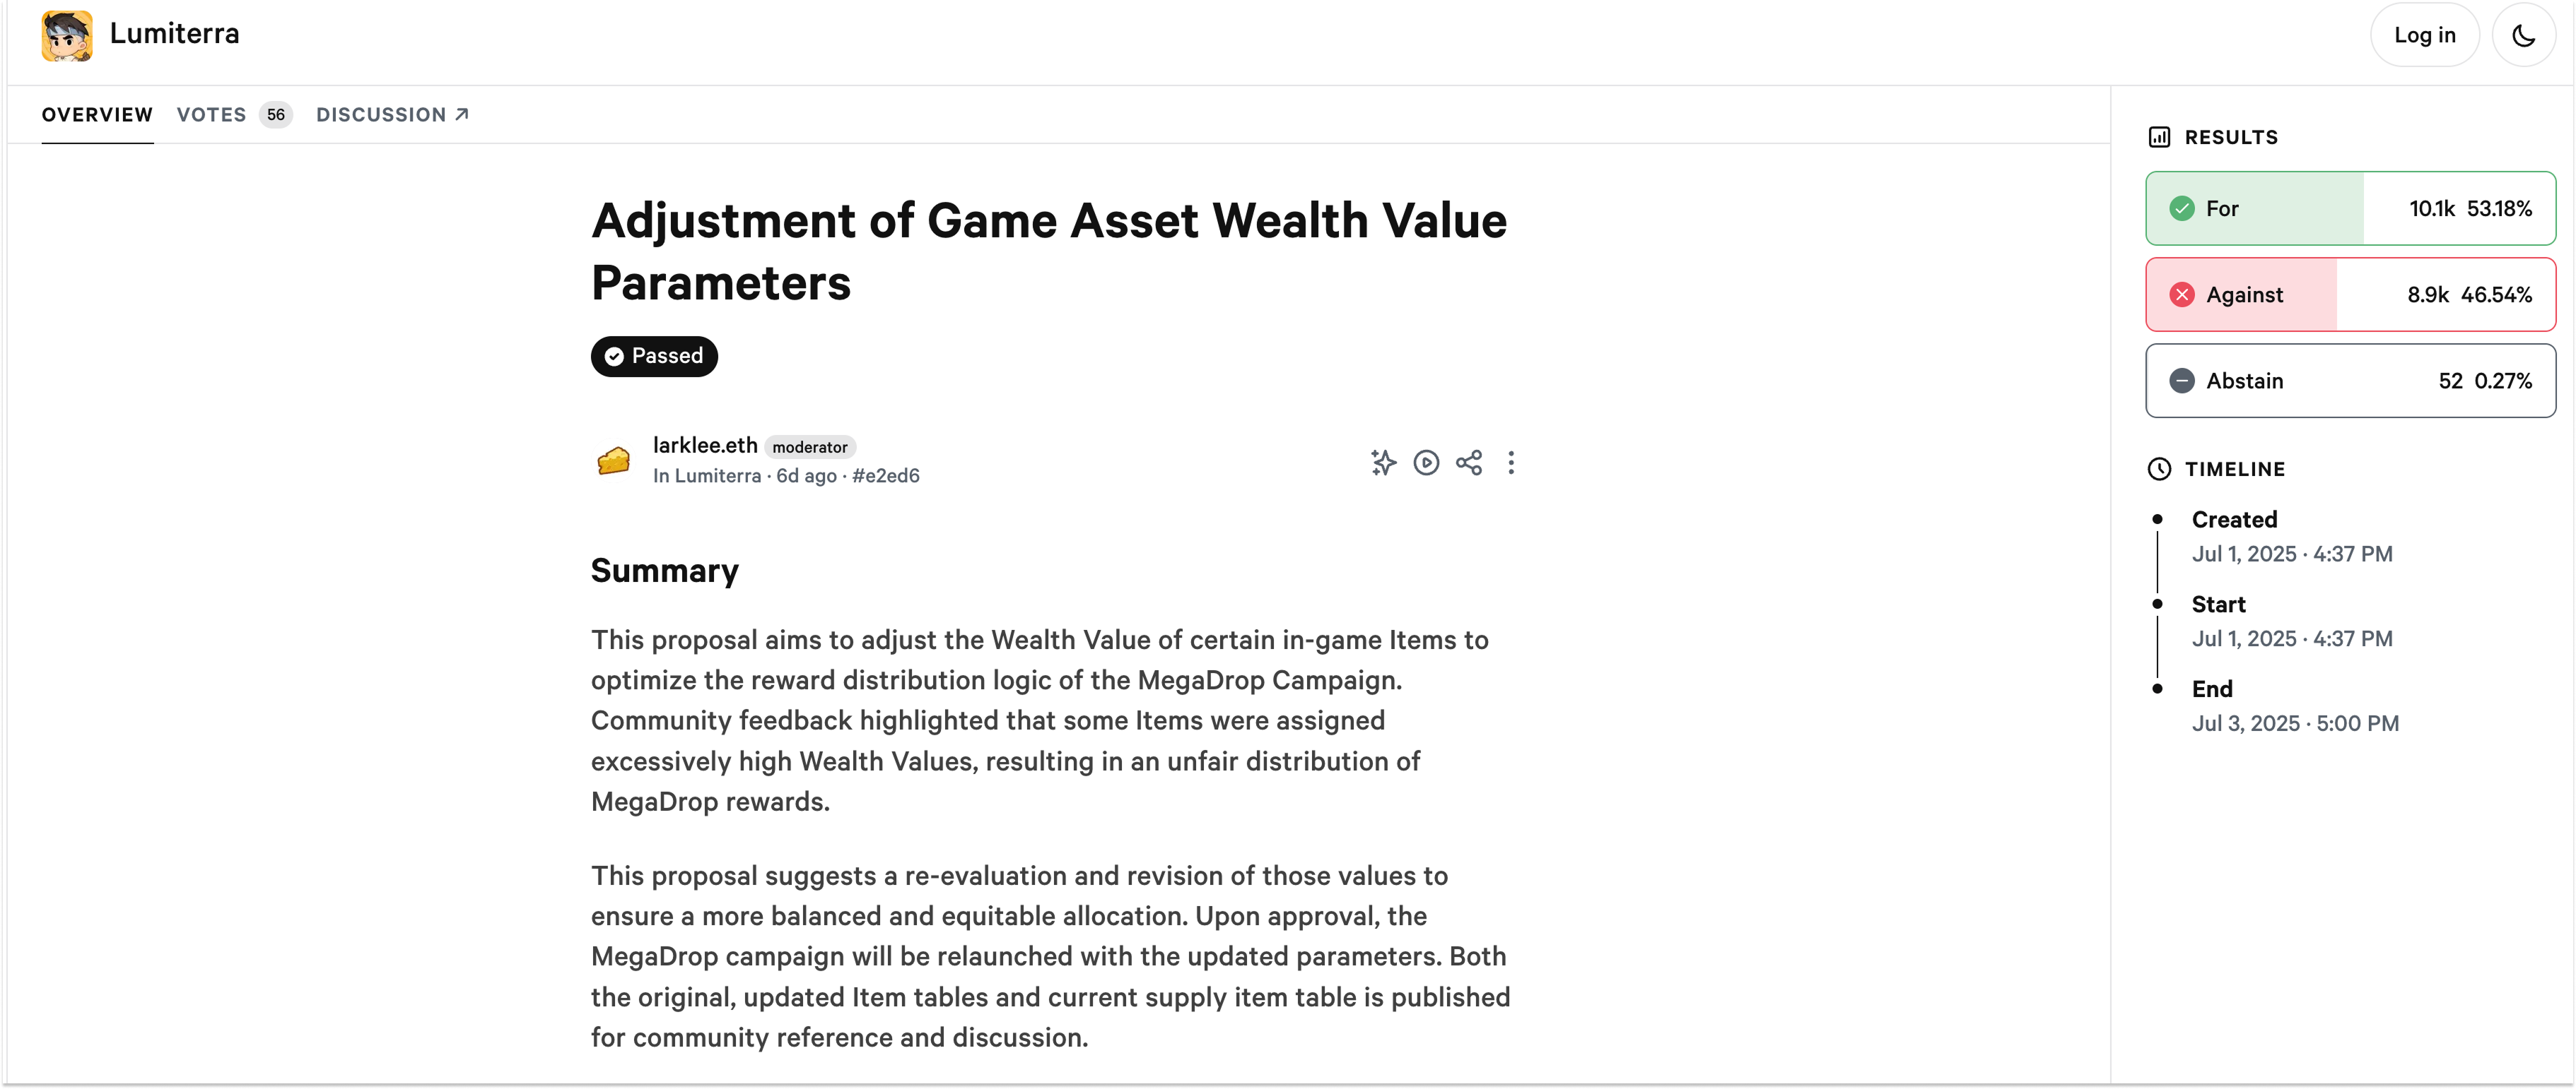Open the Discussion external link tab

393,115
